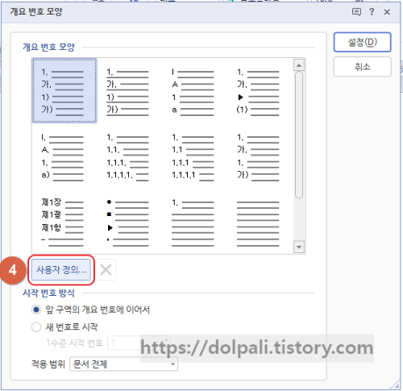Viewport: 403px width, 391px height.
Task: Click the comment bubble icon in title bar
Action: [356, 12]
